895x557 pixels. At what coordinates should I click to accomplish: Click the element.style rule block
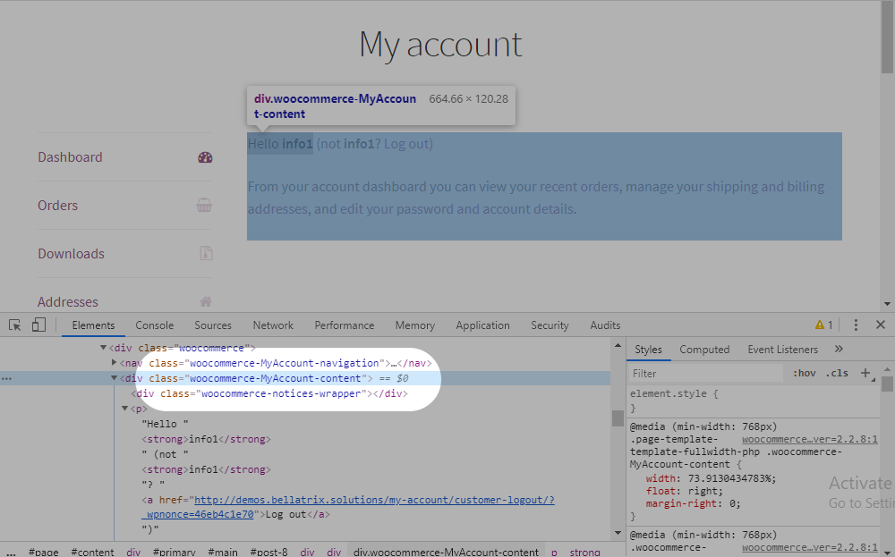pyautogui.click(x=753, y=401)
